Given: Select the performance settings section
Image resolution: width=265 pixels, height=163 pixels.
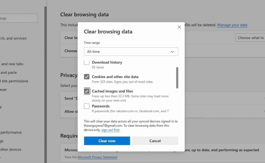Looking at the screenshot, I should (11, 132).
